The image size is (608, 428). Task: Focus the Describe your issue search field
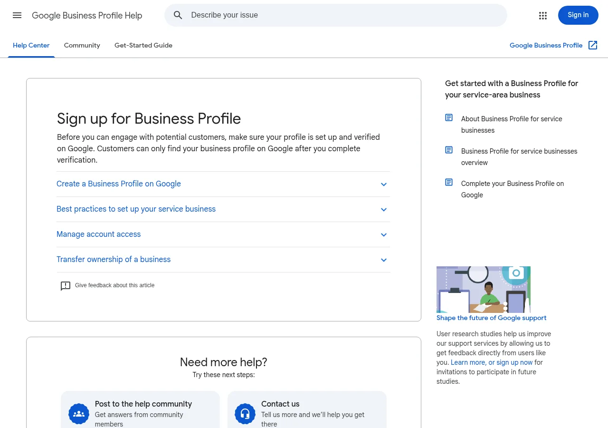[336, 15]
